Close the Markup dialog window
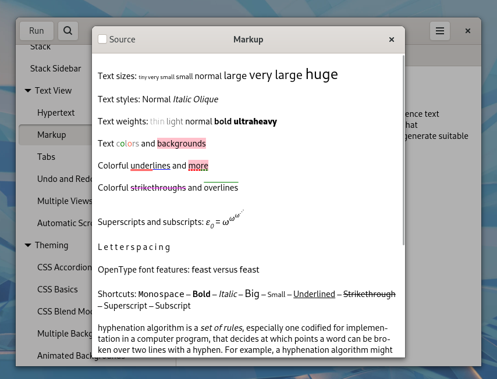This screenshot has width=497, height=379. point(392,40)
